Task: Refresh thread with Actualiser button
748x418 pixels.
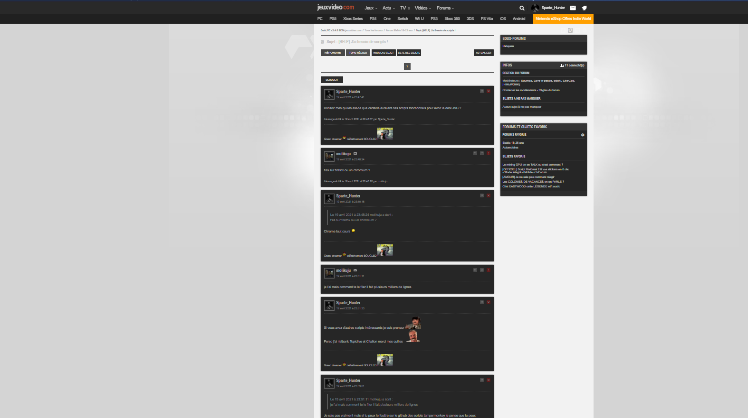Action: [484, 53]
